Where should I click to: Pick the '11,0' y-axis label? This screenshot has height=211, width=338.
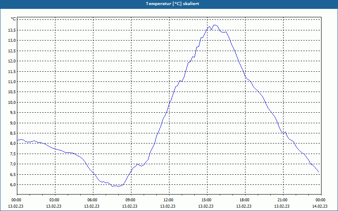click(x=12, y=81)
